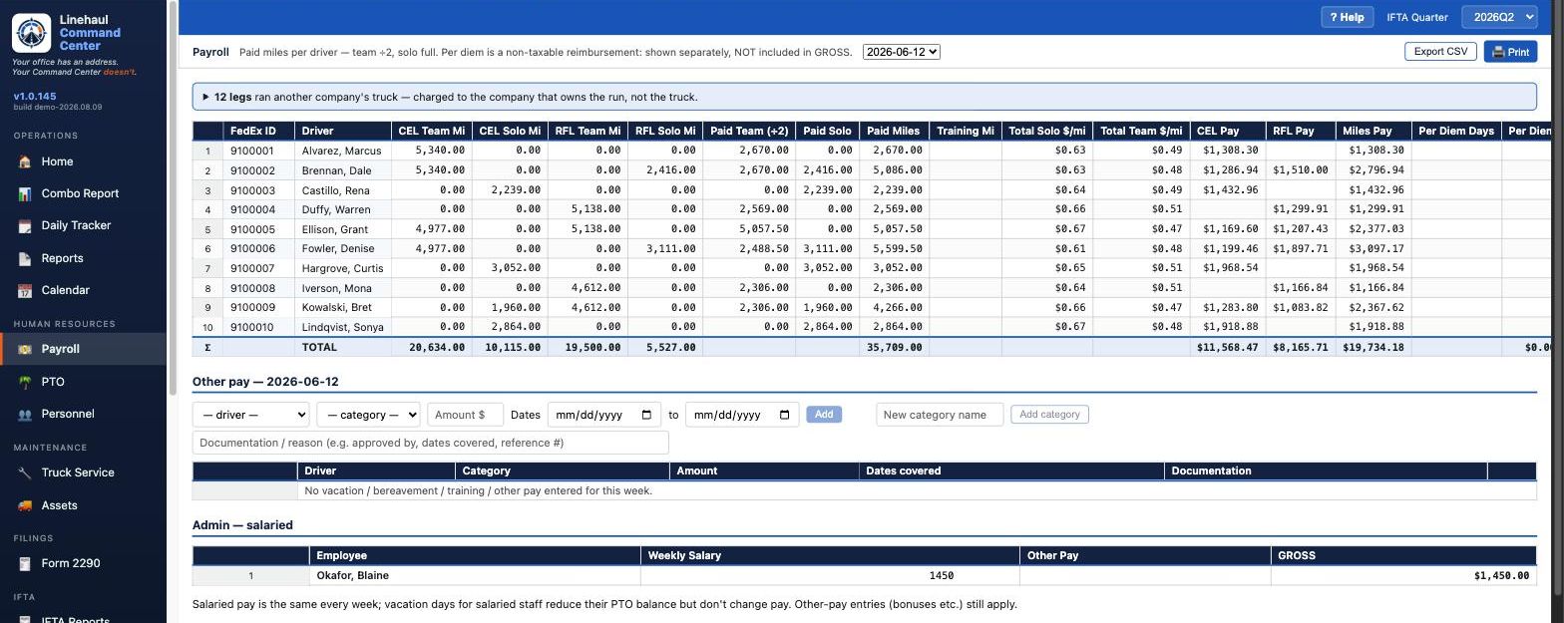Click the Miles Pay column header
1564x623 pixels.
click(1372, 131)
